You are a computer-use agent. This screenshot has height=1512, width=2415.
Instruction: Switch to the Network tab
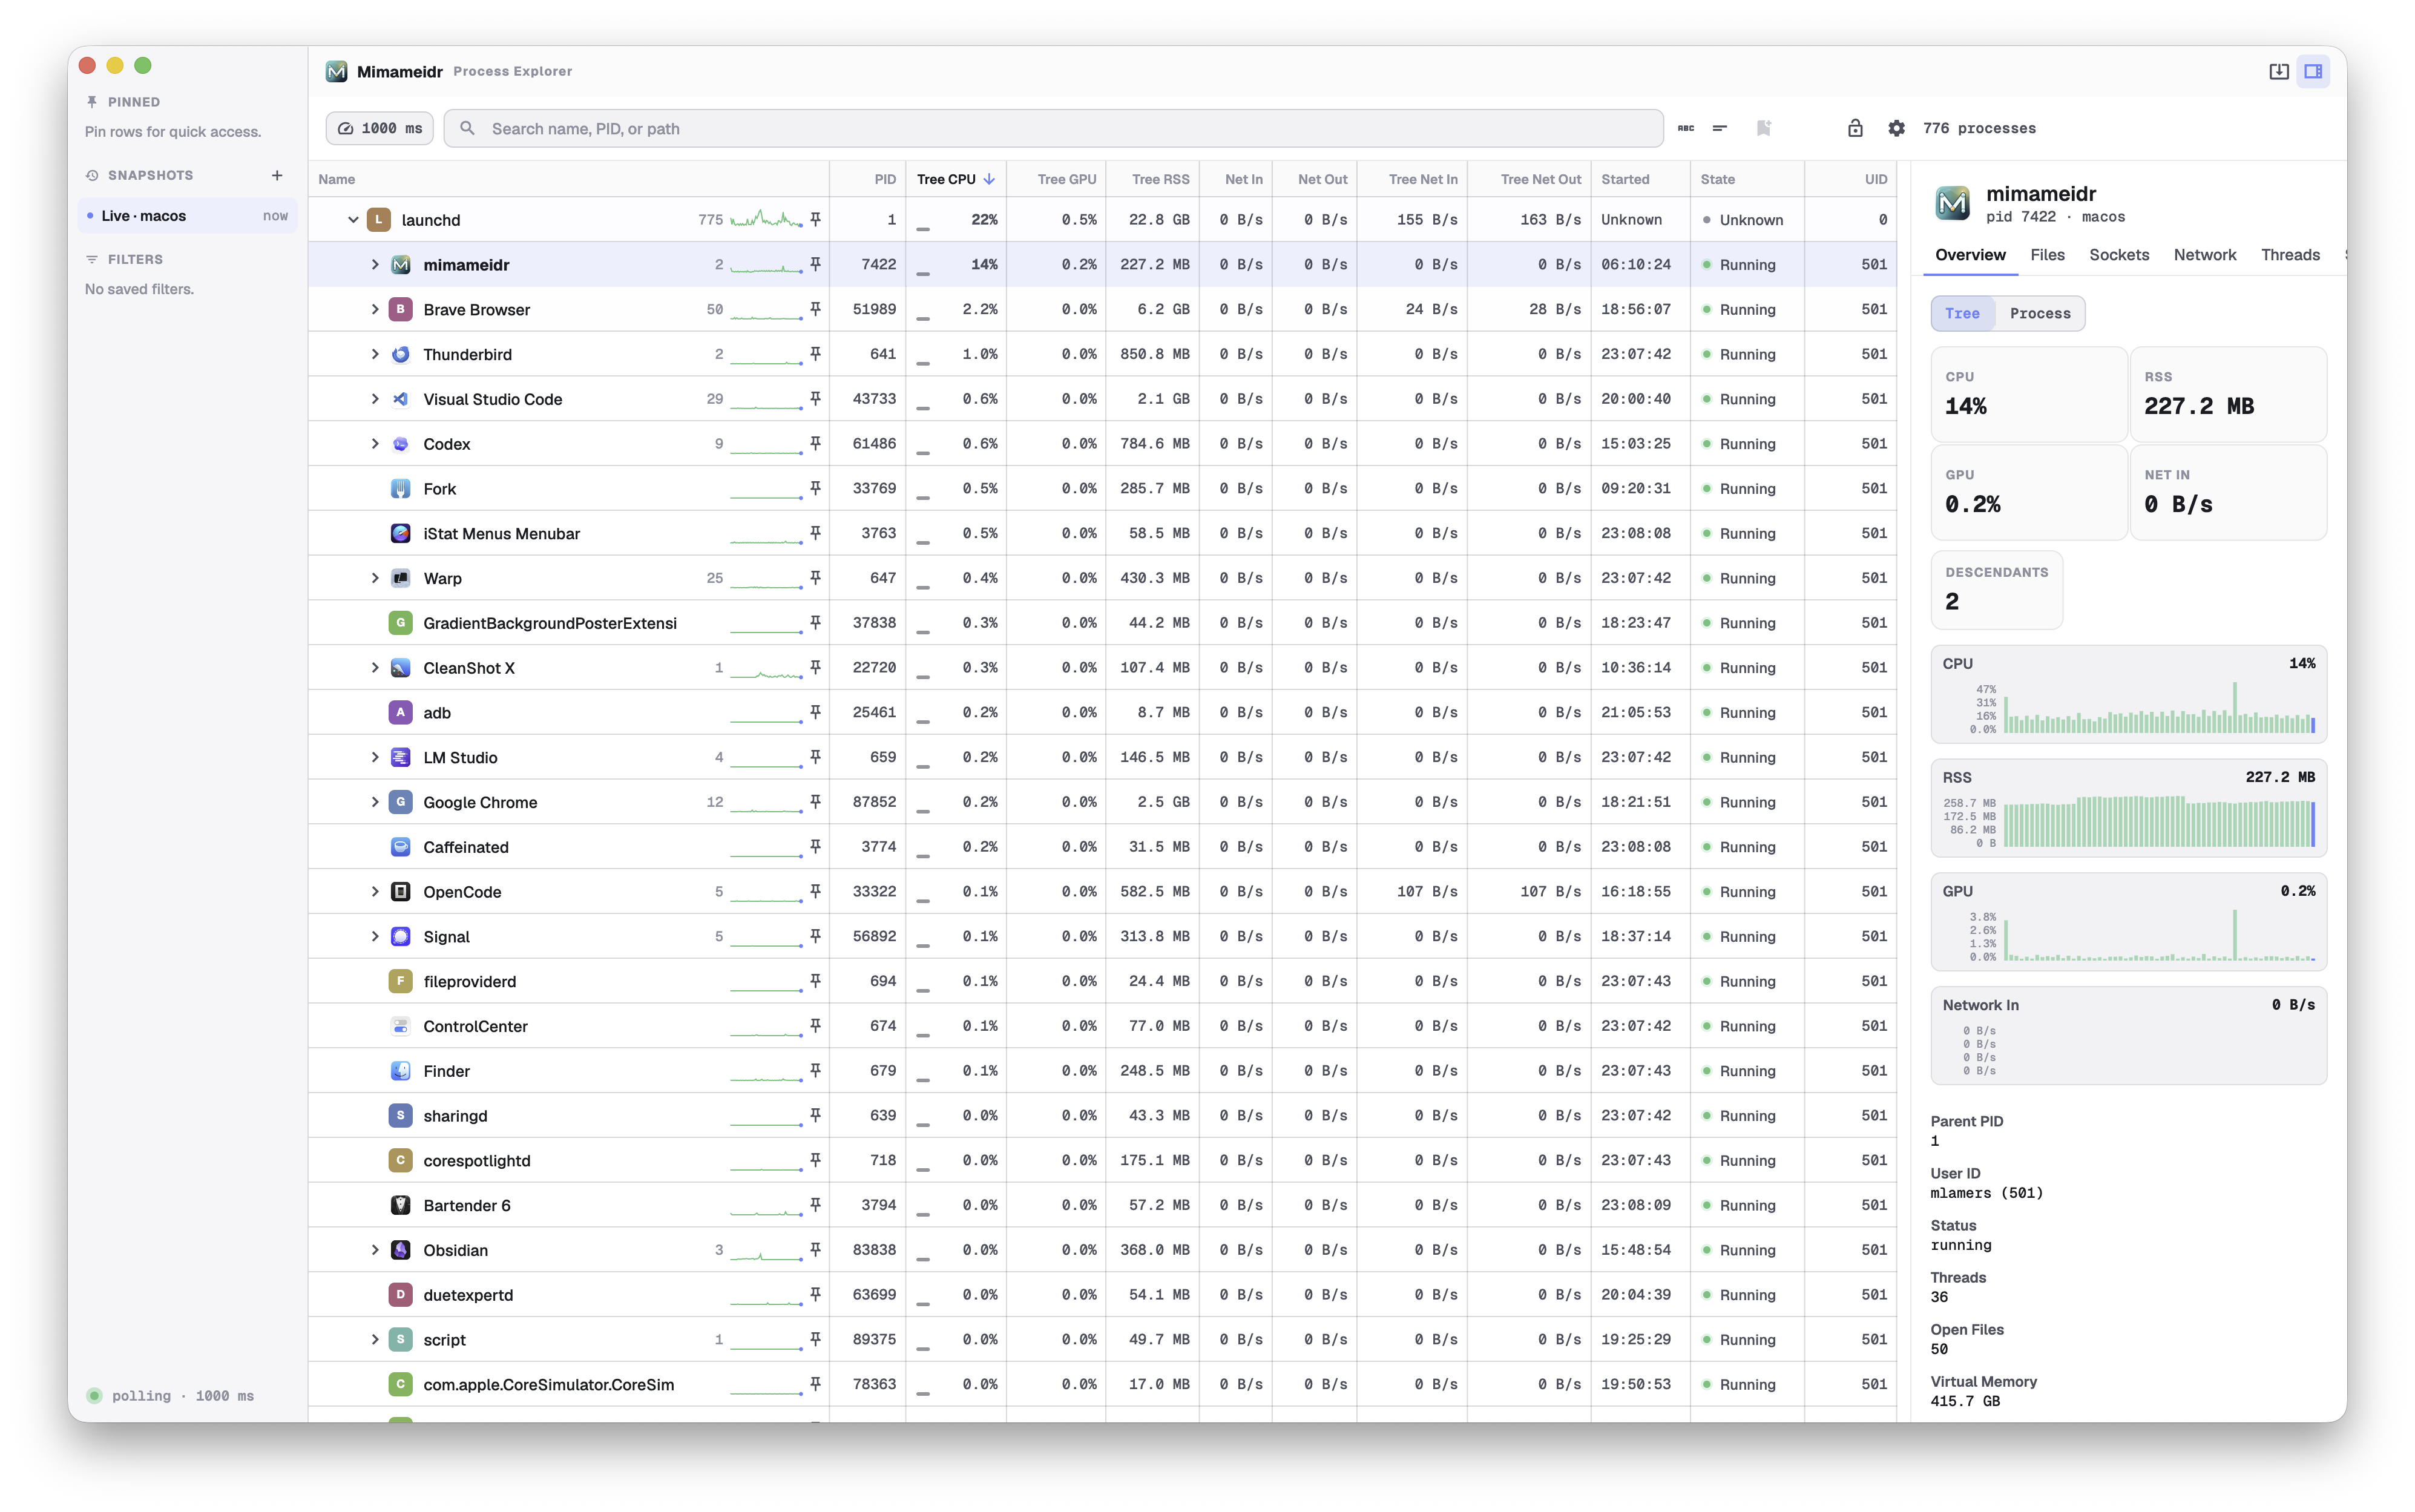point(2204,255)
